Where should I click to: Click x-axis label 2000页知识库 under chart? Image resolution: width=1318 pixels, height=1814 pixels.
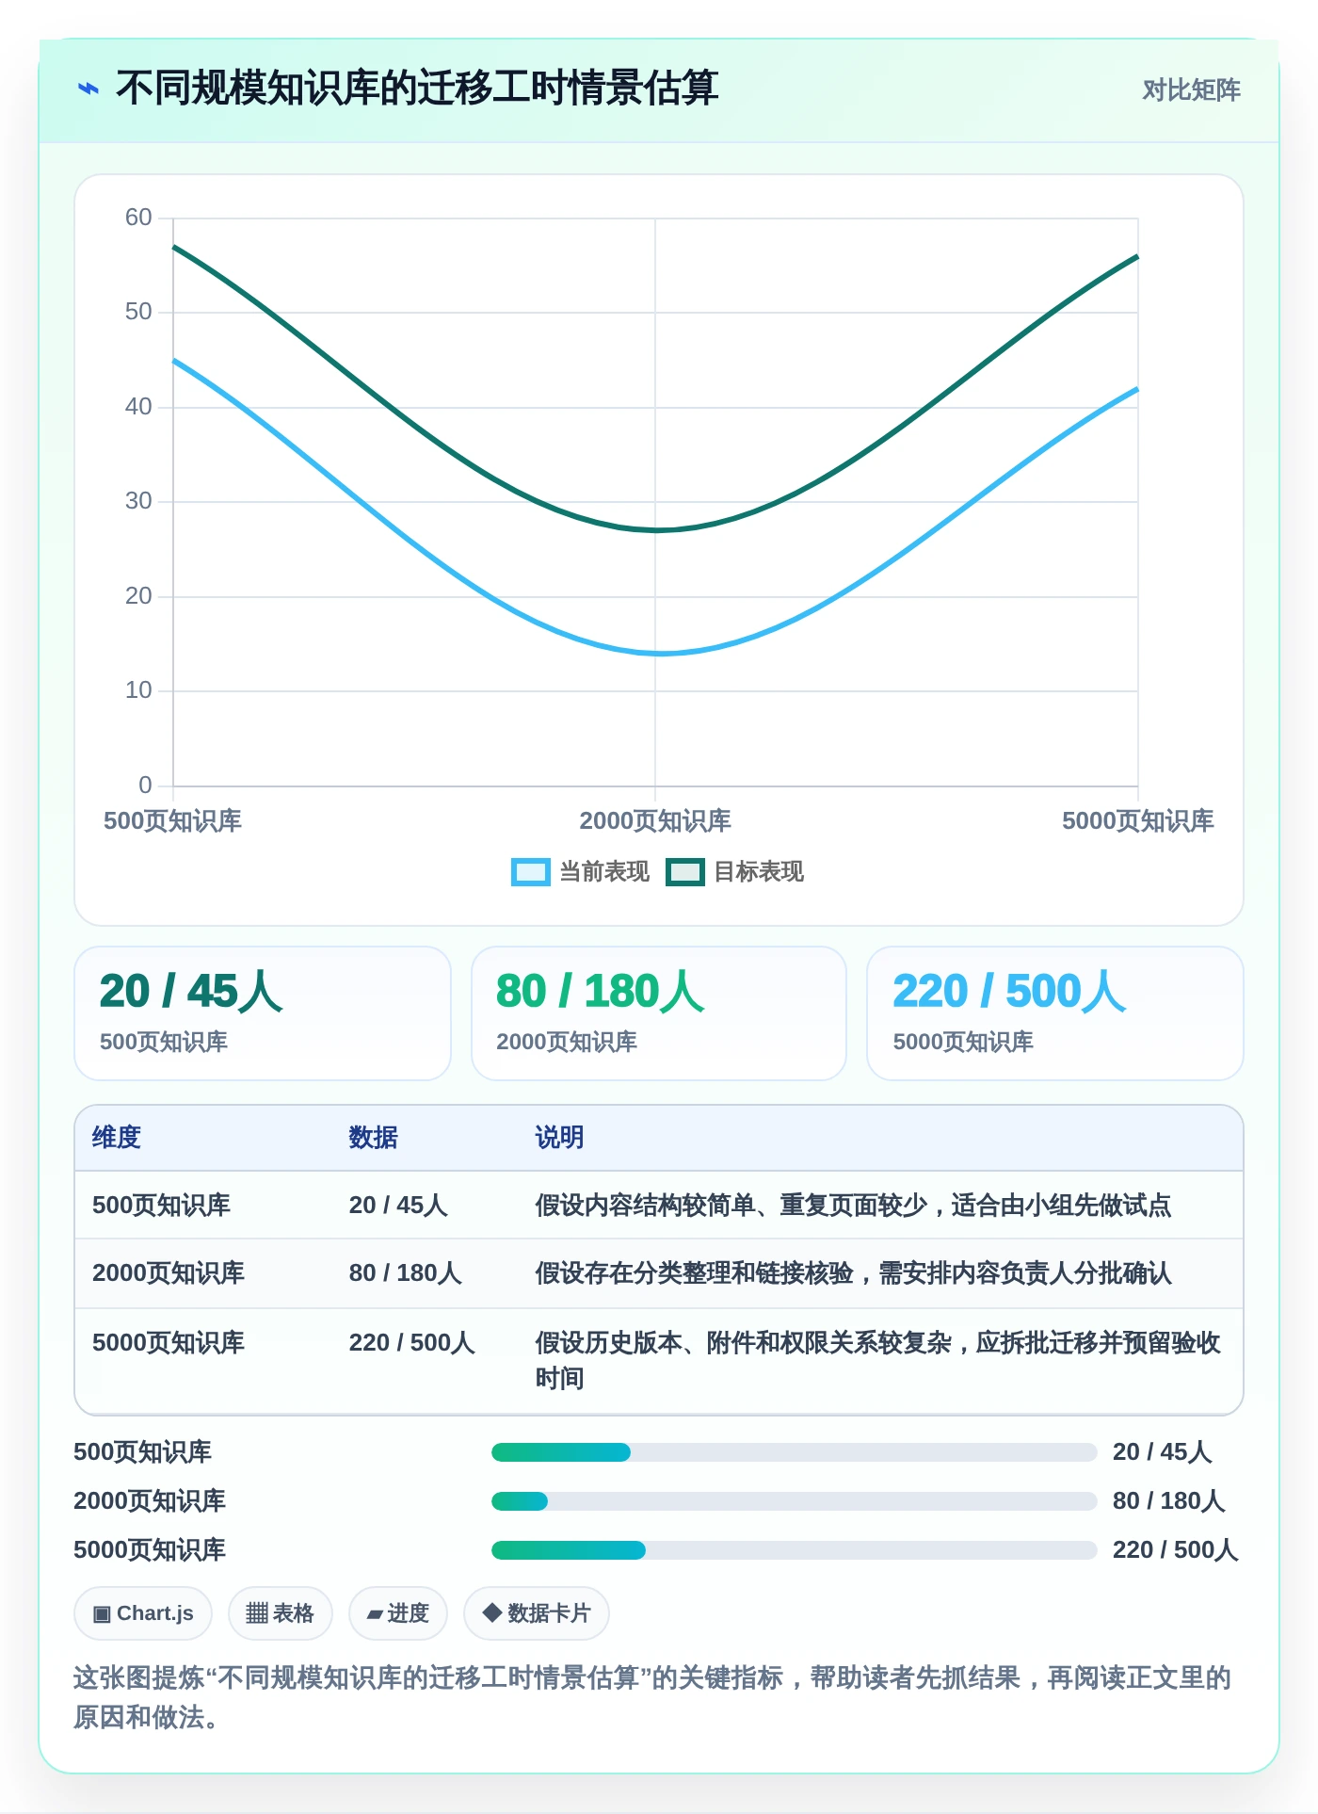[x=655, y=821]
